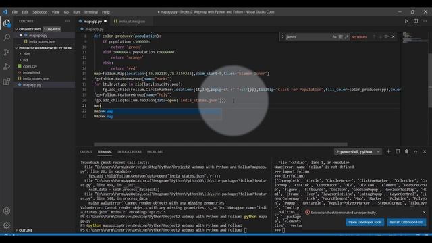Toggle Use Regular Expression in find widget
This screenshot has width=432, height=243.
346,37
